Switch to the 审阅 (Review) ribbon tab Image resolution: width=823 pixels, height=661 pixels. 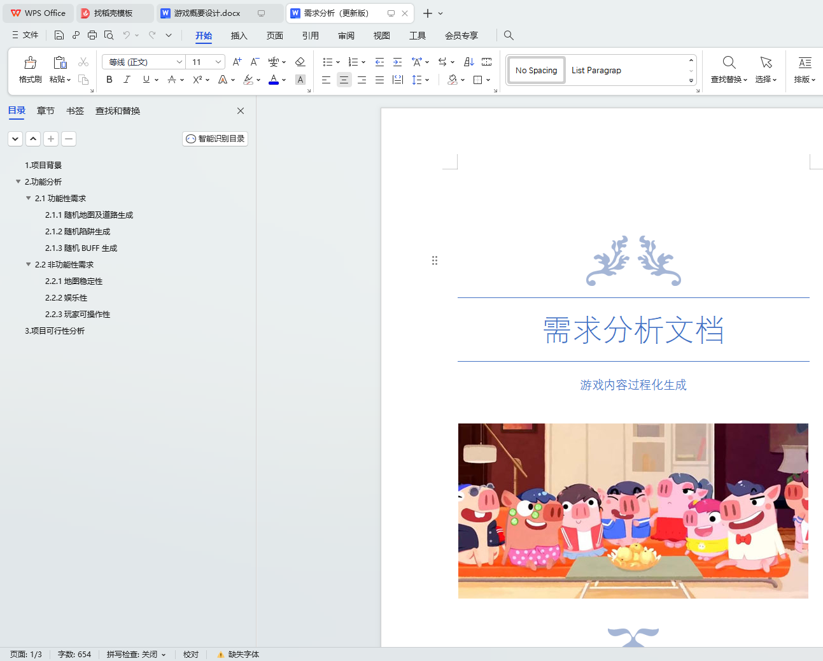(346, 36)
